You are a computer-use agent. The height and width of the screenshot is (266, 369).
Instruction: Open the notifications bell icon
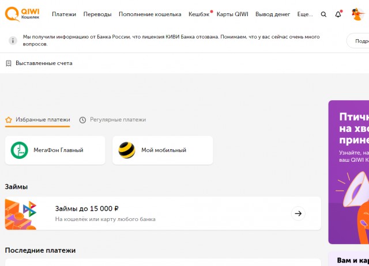pos(338,14)
